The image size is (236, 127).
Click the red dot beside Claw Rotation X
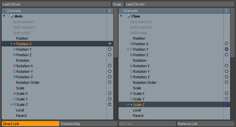click(131, 66)
